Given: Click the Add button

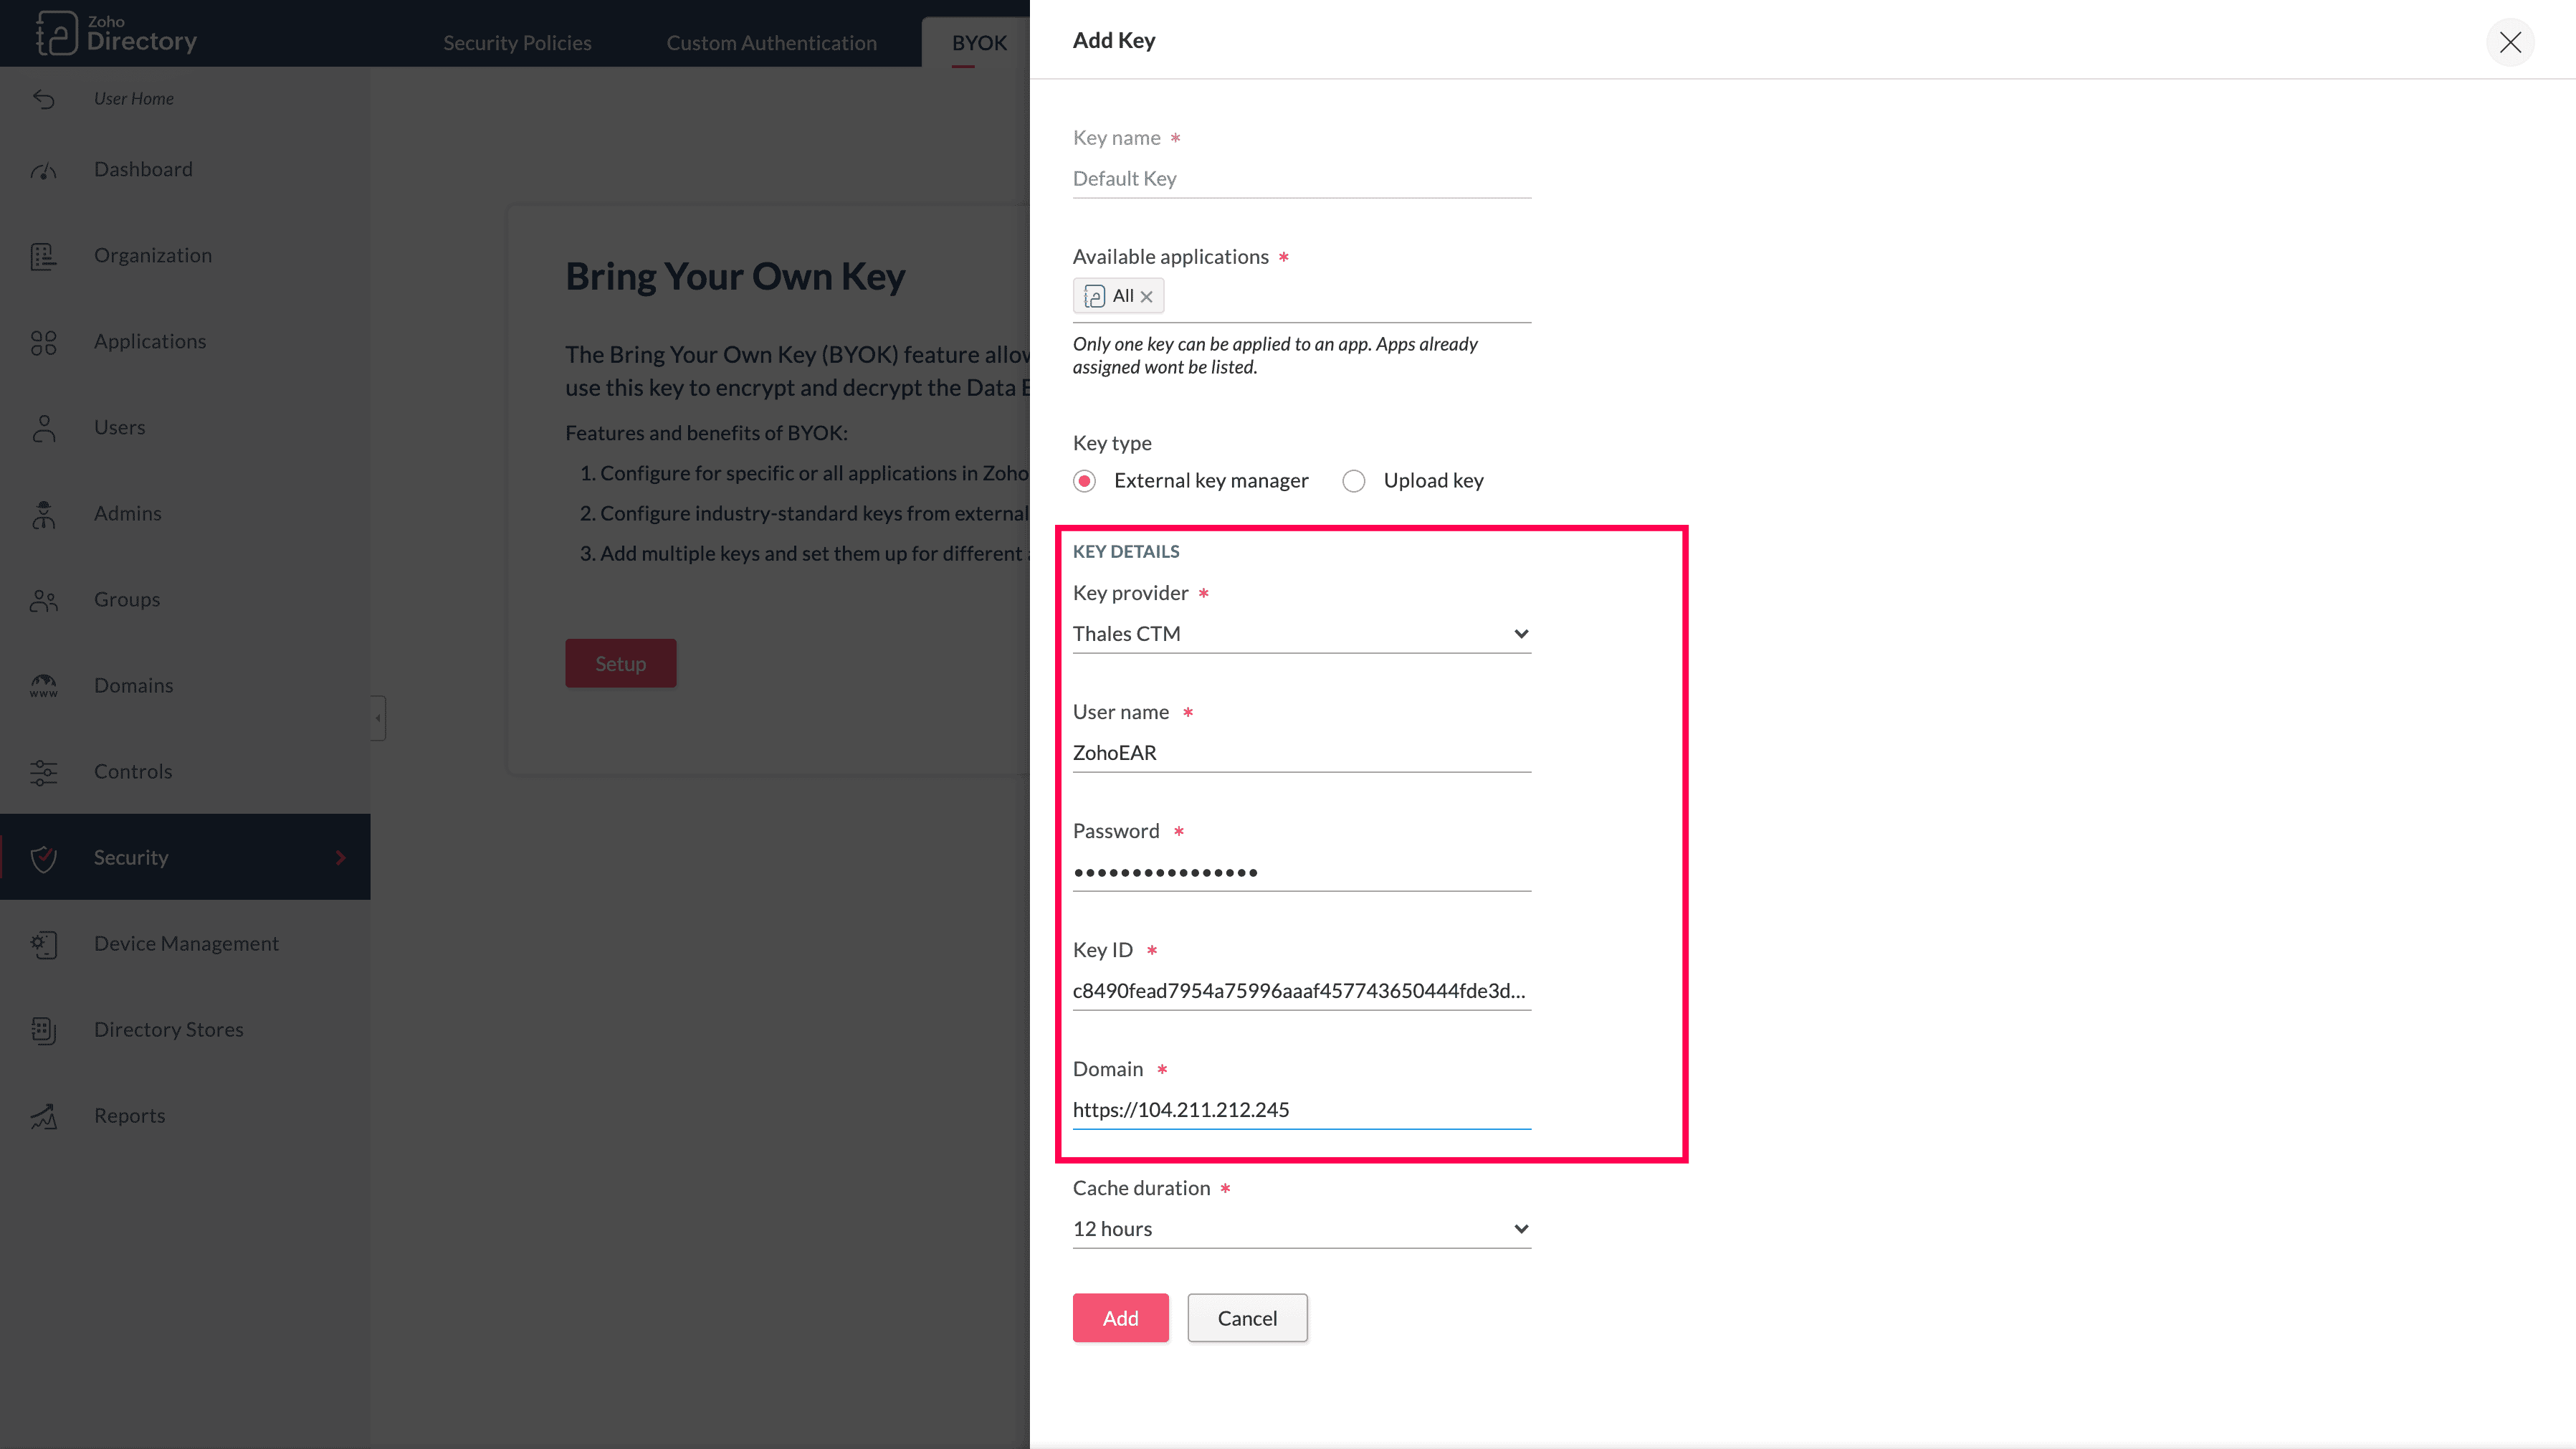Looking at the screenshot, I should (x=1120, y=1318).
